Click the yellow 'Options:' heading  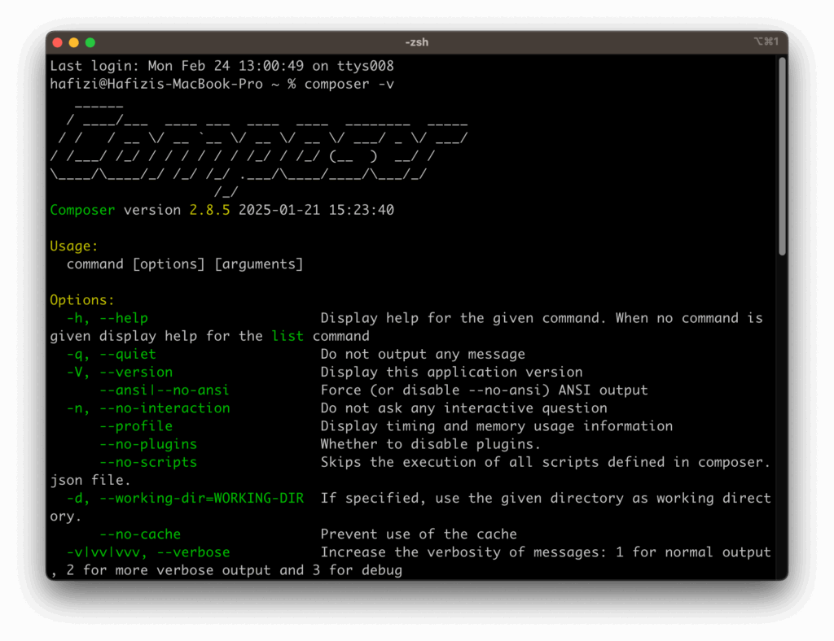tap(82, 300)
